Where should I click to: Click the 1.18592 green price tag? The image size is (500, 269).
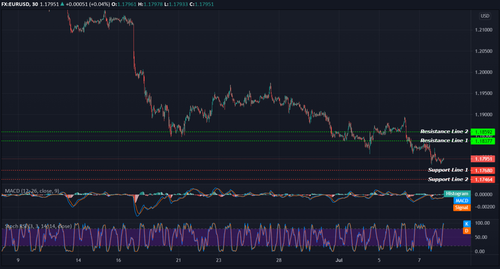coord(483,132)
